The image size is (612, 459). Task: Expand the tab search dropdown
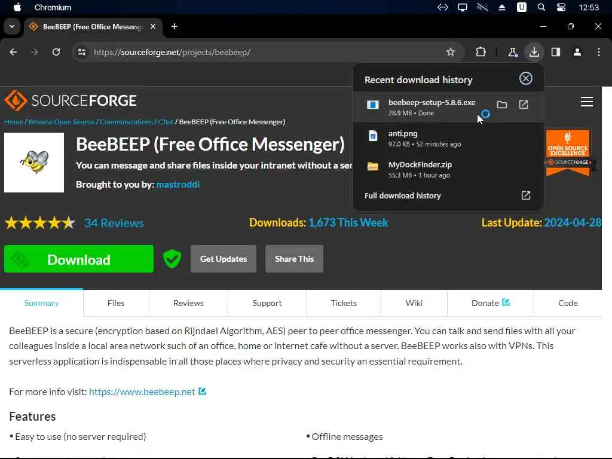pyautogui.click(x=12, y=26)
